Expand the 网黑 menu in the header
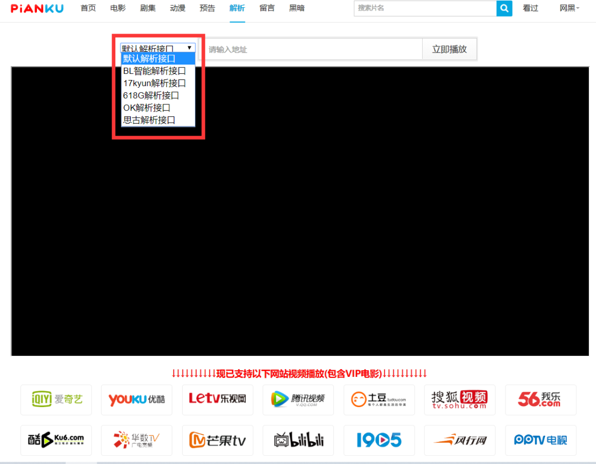The image size is (596, 464). [x=570, y=8]
